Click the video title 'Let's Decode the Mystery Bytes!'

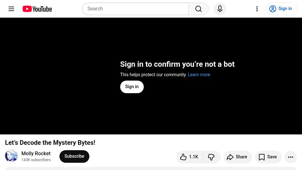click(50, 143)
